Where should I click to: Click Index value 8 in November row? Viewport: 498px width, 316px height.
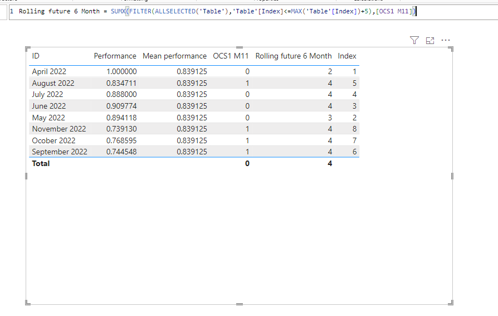coord(354,129)
